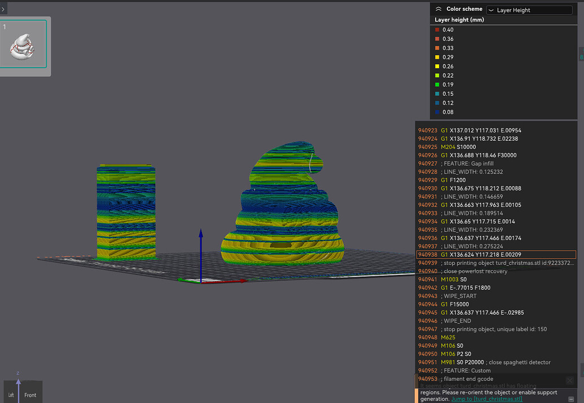Follow the 'Jump to [turd_christmas.stl]' link
The width and height of the screenshot is (584, 403).
pos(486,399)
